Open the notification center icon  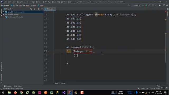165,93
